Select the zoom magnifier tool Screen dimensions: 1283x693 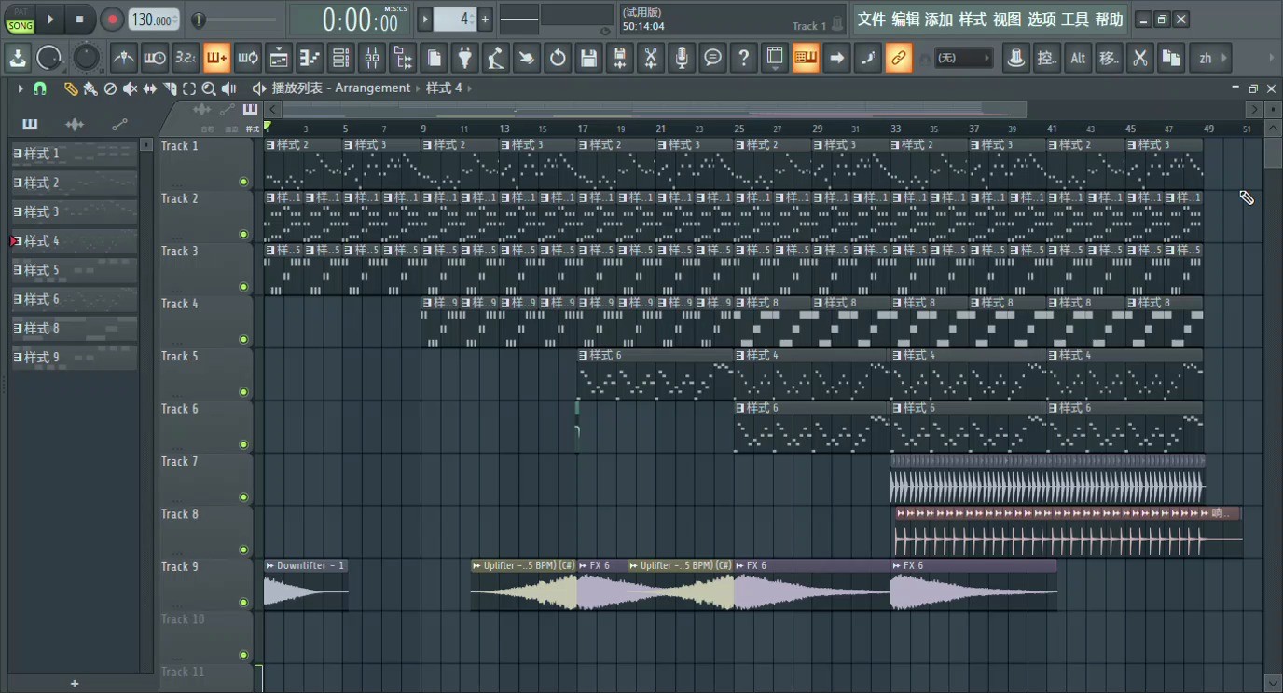click(x=209, y=88)
